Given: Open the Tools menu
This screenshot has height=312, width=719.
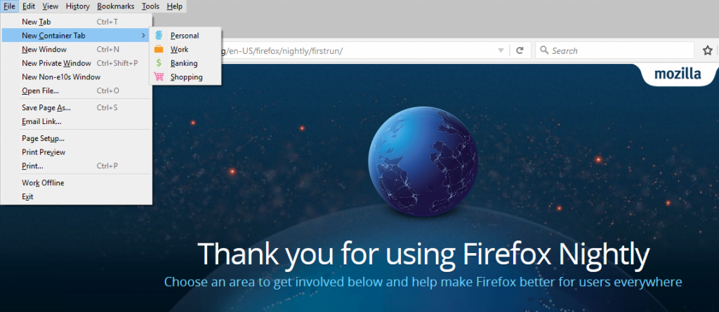Looking at the screenshot, I should tap(150, 6).
